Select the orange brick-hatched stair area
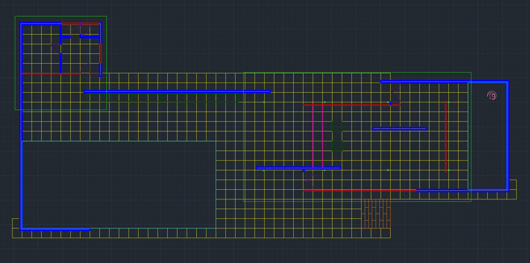 point(376,214)
